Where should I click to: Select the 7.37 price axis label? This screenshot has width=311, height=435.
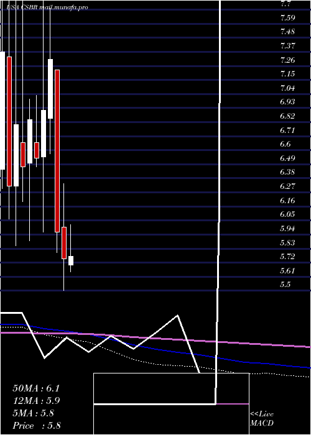[287, 46]
